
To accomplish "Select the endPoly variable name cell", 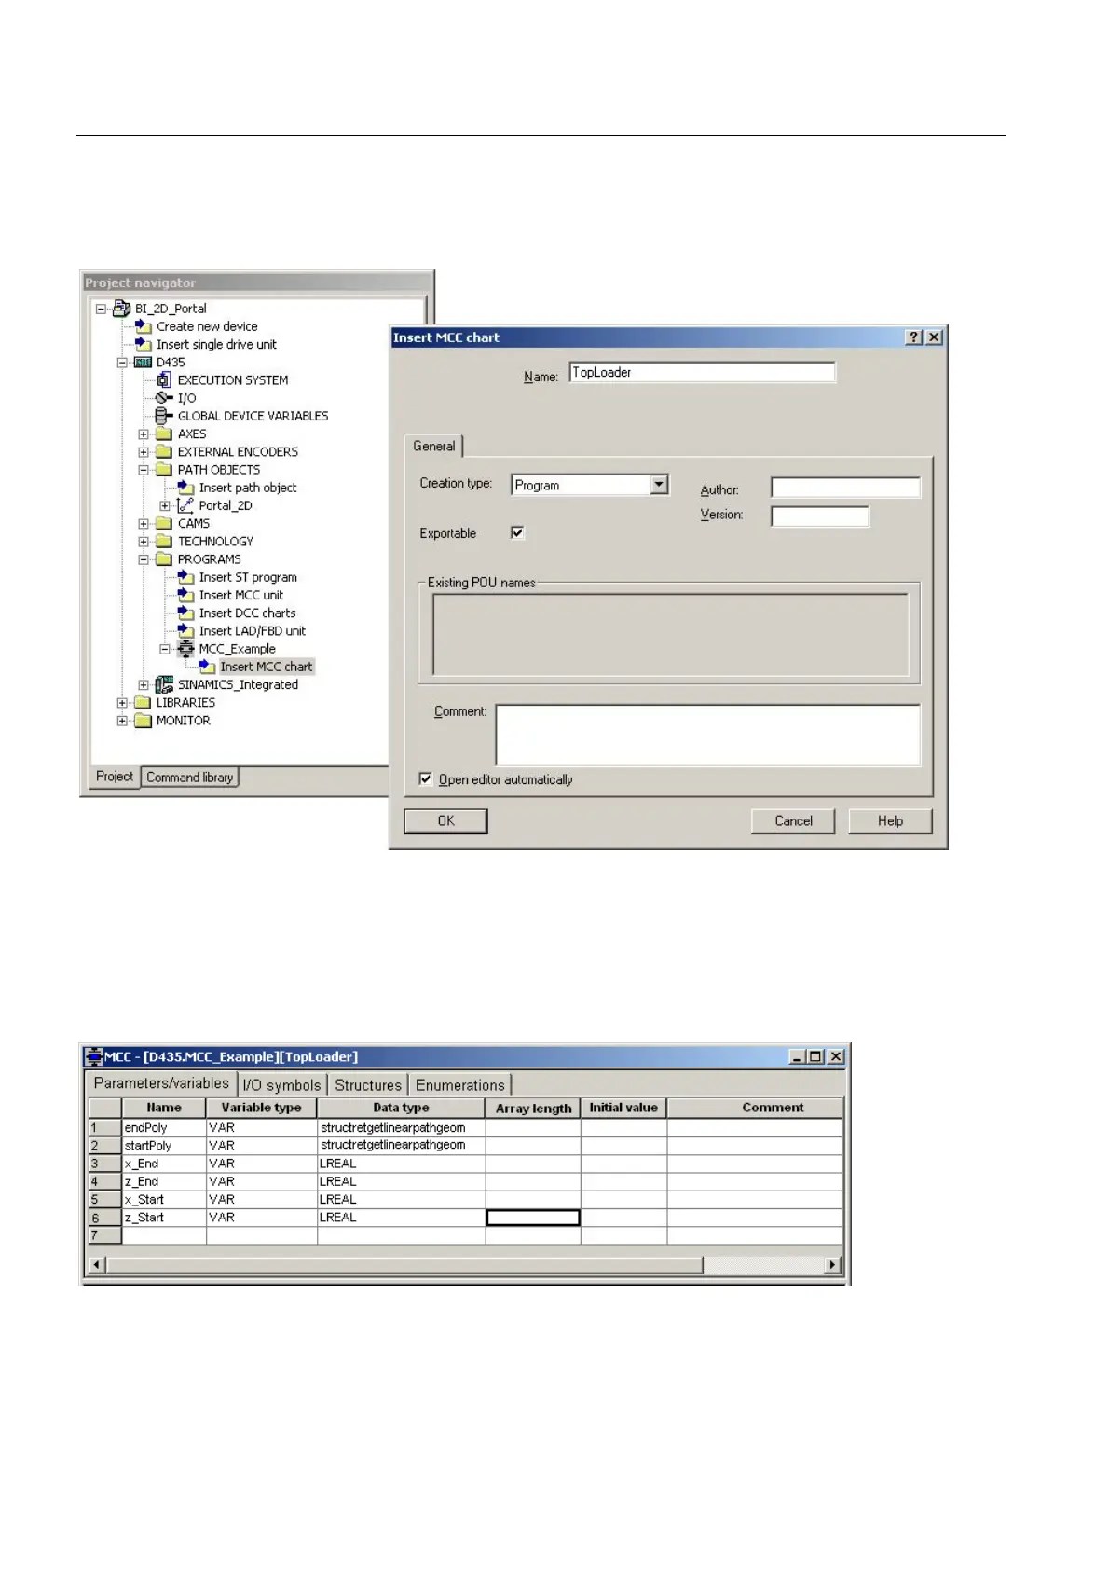I will [164, 1127].
